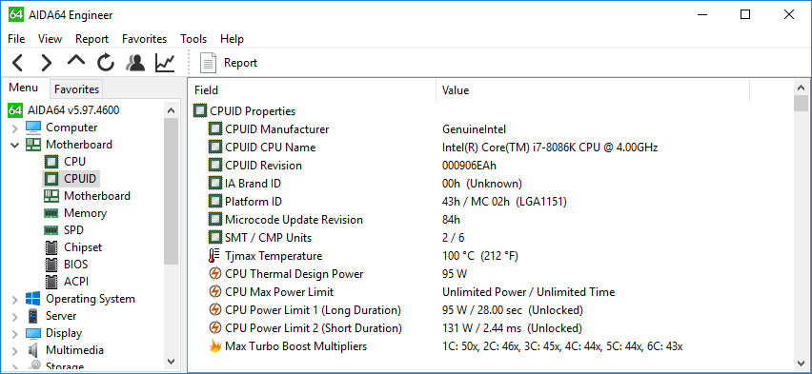Expand the Computer tree node
This screenshot has height=374, width=812.
tap(14, 128)
